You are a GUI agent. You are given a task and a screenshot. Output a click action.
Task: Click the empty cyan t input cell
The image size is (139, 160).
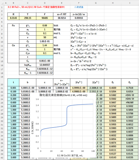[x=45, y=57]
